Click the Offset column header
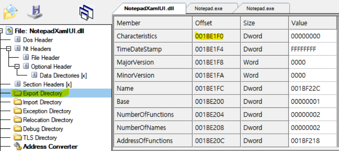Image resolution: width=339 pixels, height=151 pixels. 216,23
